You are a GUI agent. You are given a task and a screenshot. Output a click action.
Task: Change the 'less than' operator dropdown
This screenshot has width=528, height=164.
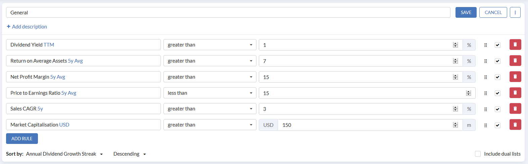(210, 93)
